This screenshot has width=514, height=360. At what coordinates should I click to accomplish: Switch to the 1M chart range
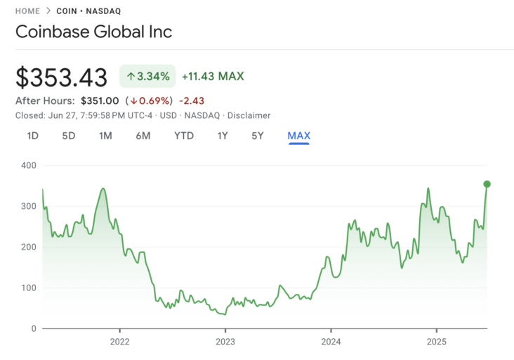pyautogui.click(x=105, y=136)
